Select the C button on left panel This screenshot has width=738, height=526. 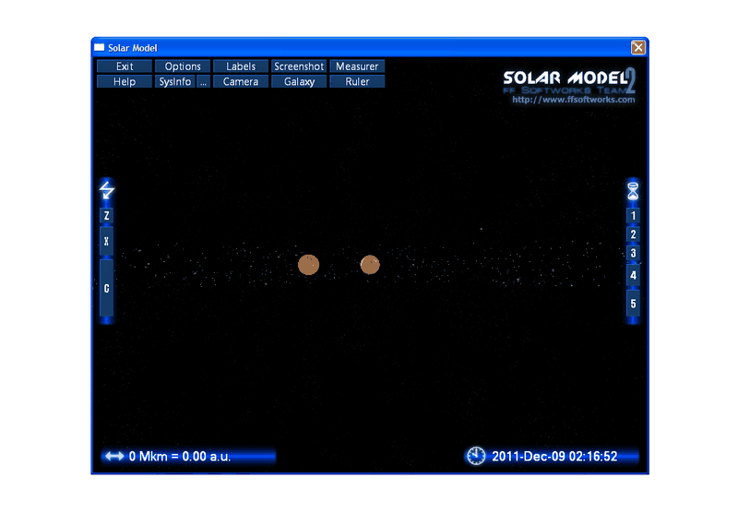coord(107,288)
